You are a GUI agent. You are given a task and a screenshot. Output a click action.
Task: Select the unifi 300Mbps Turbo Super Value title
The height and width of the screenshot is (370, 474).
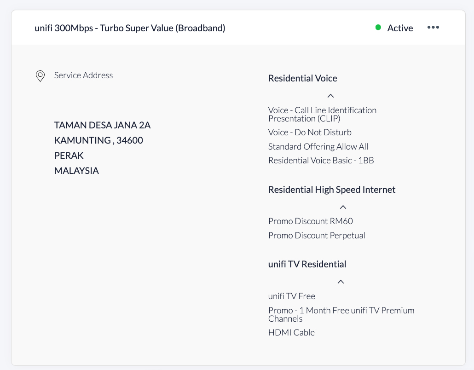click(x=130, y=28)
